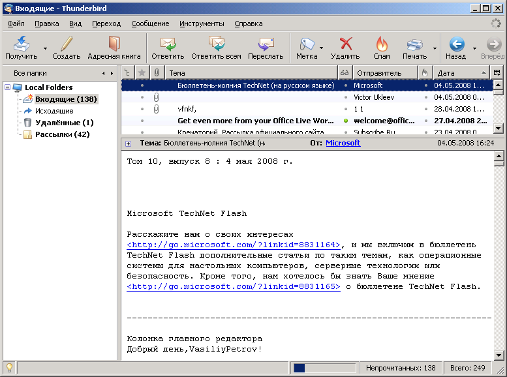Click the lightbulb icon in status bar
507x377 pixels.
pos(9,367)
